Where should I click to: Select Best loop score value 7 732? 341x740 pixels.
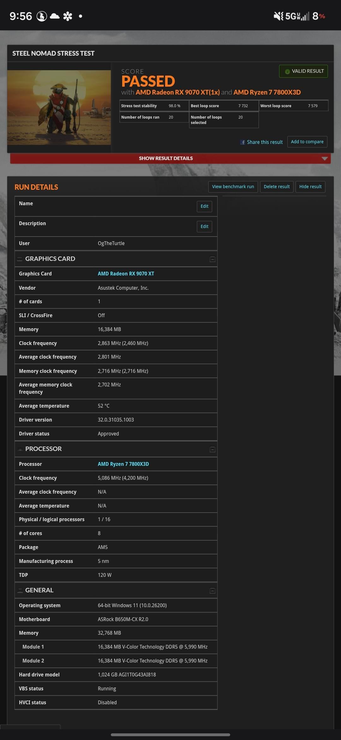click(x=243, y=106)
